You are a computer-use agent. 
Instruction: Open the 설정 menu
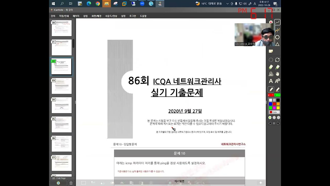point(123,16)
